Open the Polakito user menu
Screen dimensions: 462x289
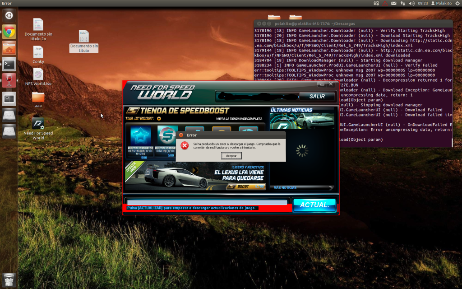[441, 3]
